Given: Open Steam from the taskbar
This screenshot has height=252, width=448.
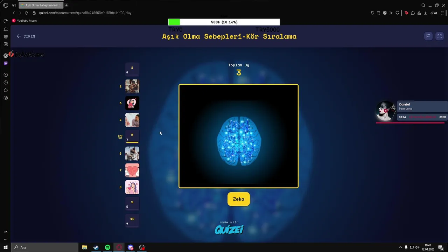Looking at the screenshot, I should tap(96, 247).
